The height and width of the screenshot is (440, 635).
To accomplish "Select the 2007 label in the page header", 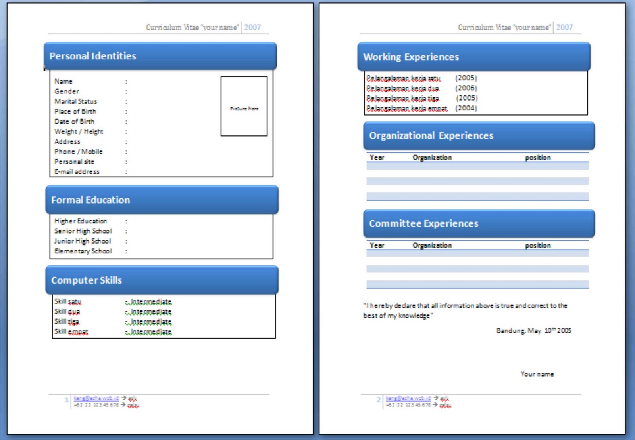I will 252,27.
